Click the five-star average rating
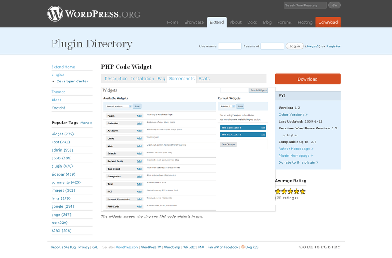Viewport: 392px width, 258px height. tap(290, 192)
